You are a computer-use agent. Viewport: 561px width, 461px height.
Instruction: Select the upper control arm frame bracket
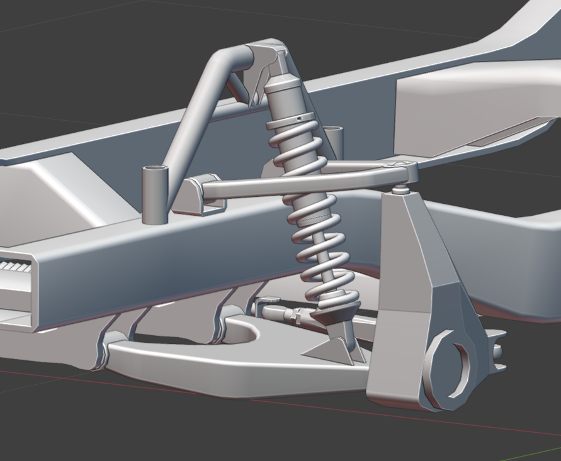click(x=198, y=195)
